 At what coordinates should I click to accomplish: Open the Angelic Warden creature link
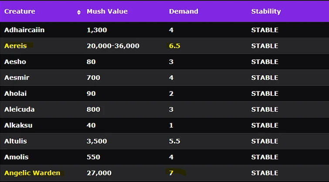click(32, 173)
